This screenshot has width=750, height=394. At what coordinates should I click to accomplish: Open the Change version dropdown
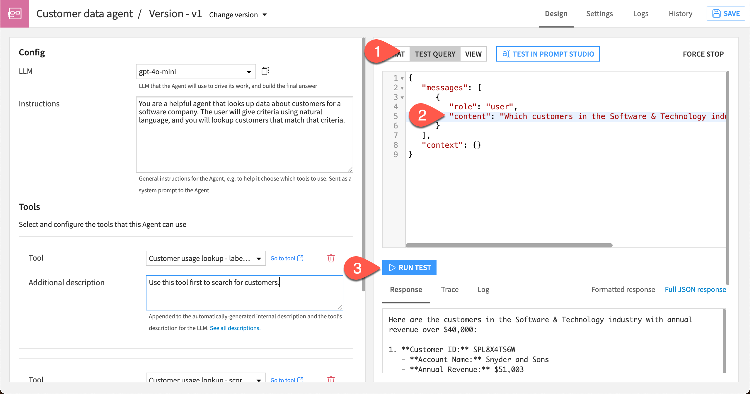coord(238,15)
